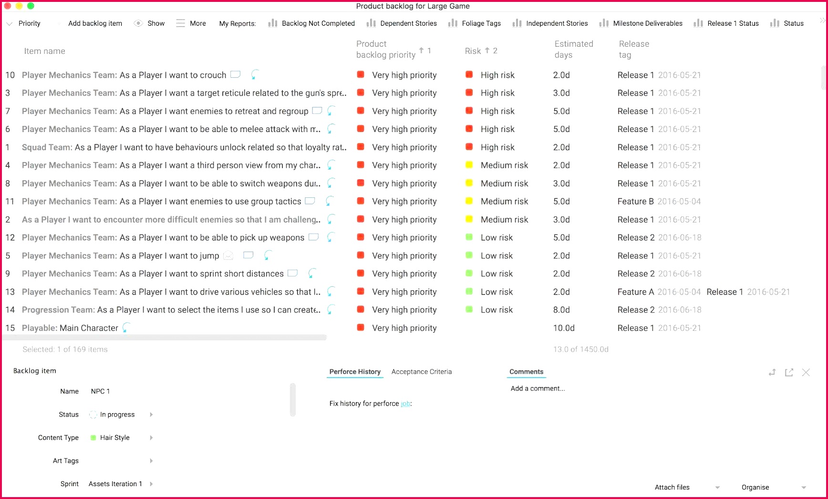
Task: Follow the perforce job link
Action: pyautogui.click(x=405, y=403)
